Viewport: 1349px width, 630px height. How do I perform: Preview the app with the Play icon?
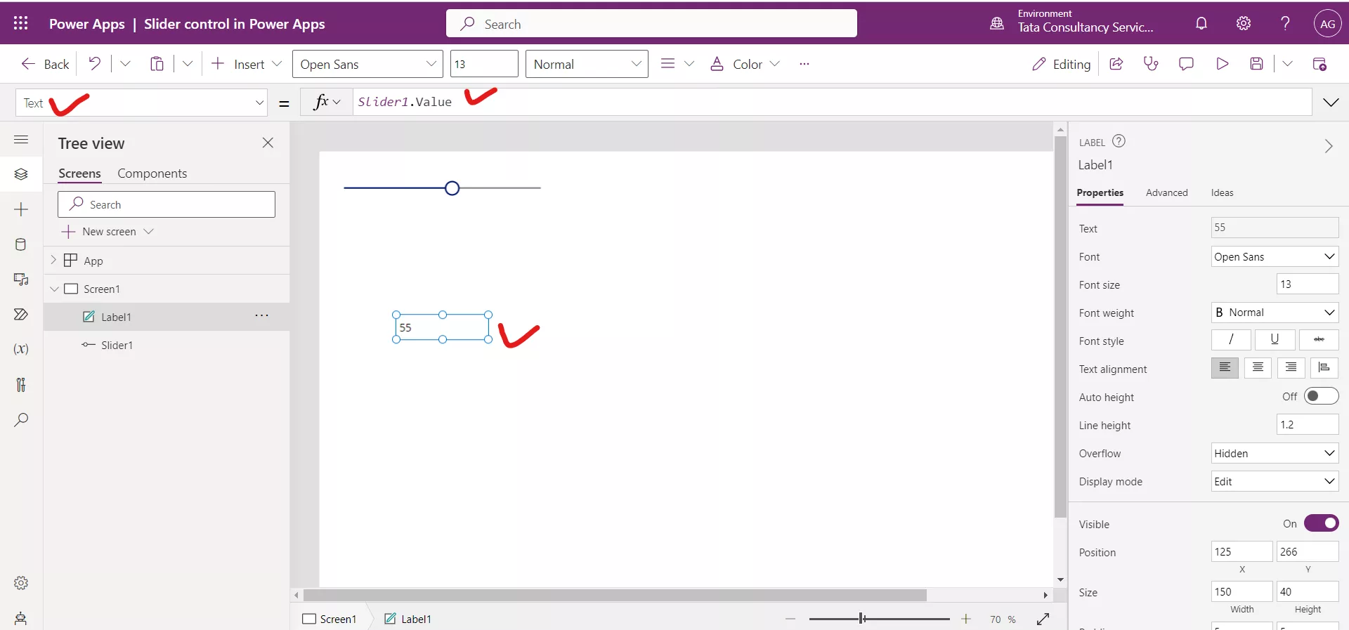tap(1222, 64)
